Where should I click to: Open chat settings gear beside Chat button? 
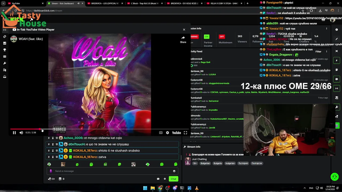pos(165,179)
